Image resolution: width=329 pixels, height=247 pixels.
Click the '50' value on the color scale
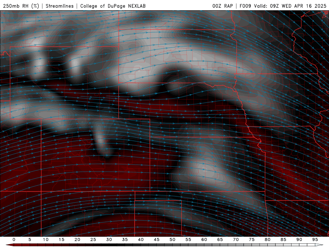pos(172,240)
